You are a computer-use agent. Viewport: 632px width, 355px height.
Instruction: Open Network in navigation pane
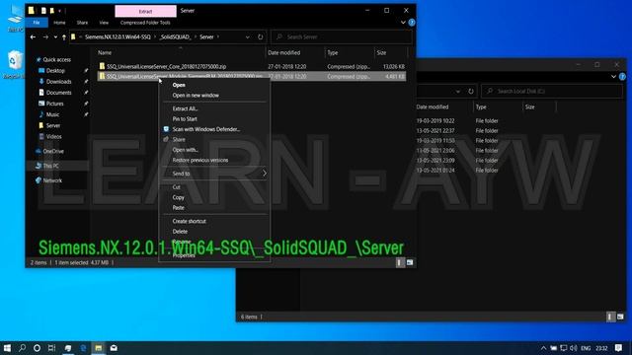(x=52, y=180)
